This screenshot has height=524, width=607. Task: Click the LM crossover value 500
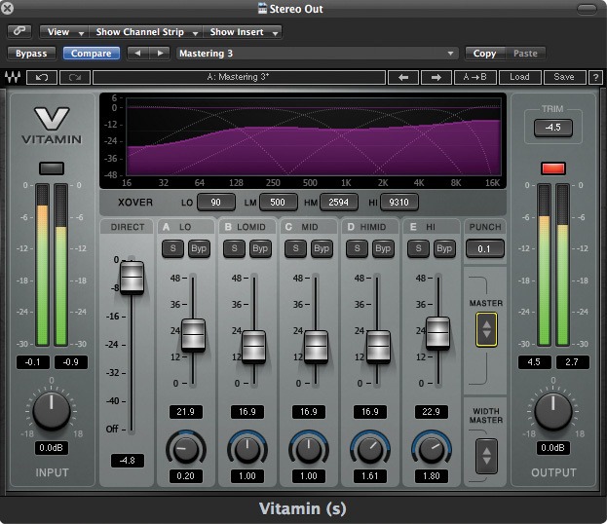[x=278, y=202]
